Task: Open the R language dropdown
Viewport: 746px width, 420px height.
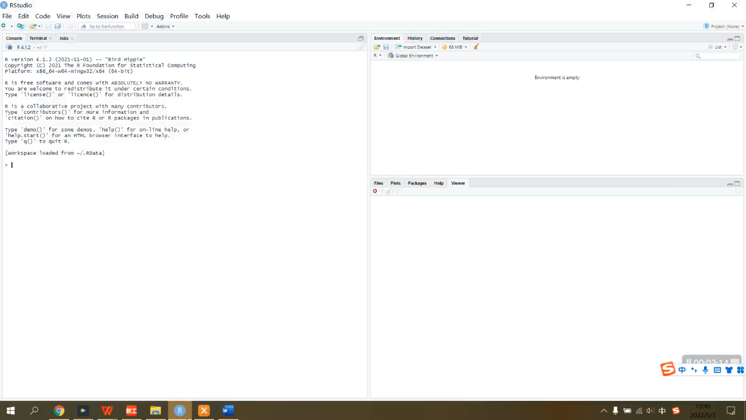Action: tap(377, 55)
